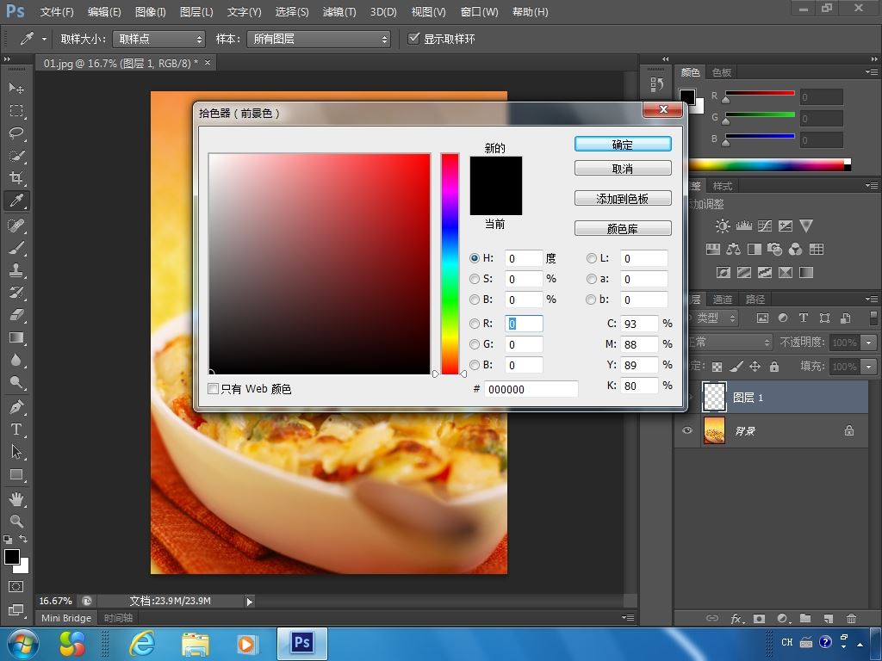Select the History Brush tool
This screenshot has width=882, height=661.
(x=16, y=293)
